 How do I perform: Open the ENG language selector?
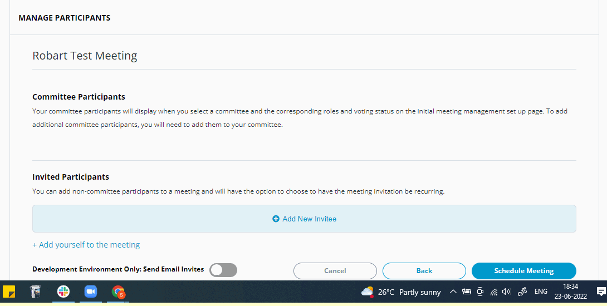coord(541,292)
